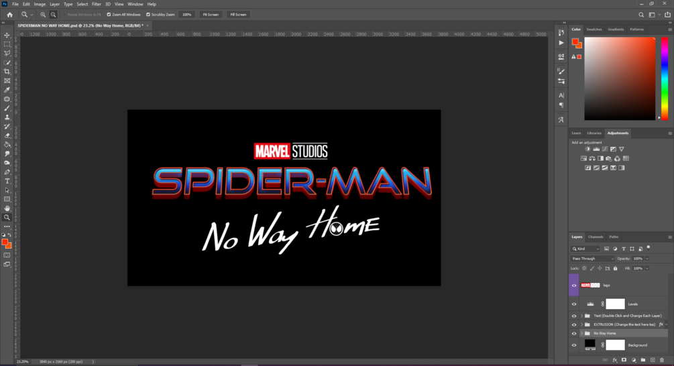Add a Brightness/Contrast adjustment
This screenshot has height=366, width=674.
coord(587,149)
